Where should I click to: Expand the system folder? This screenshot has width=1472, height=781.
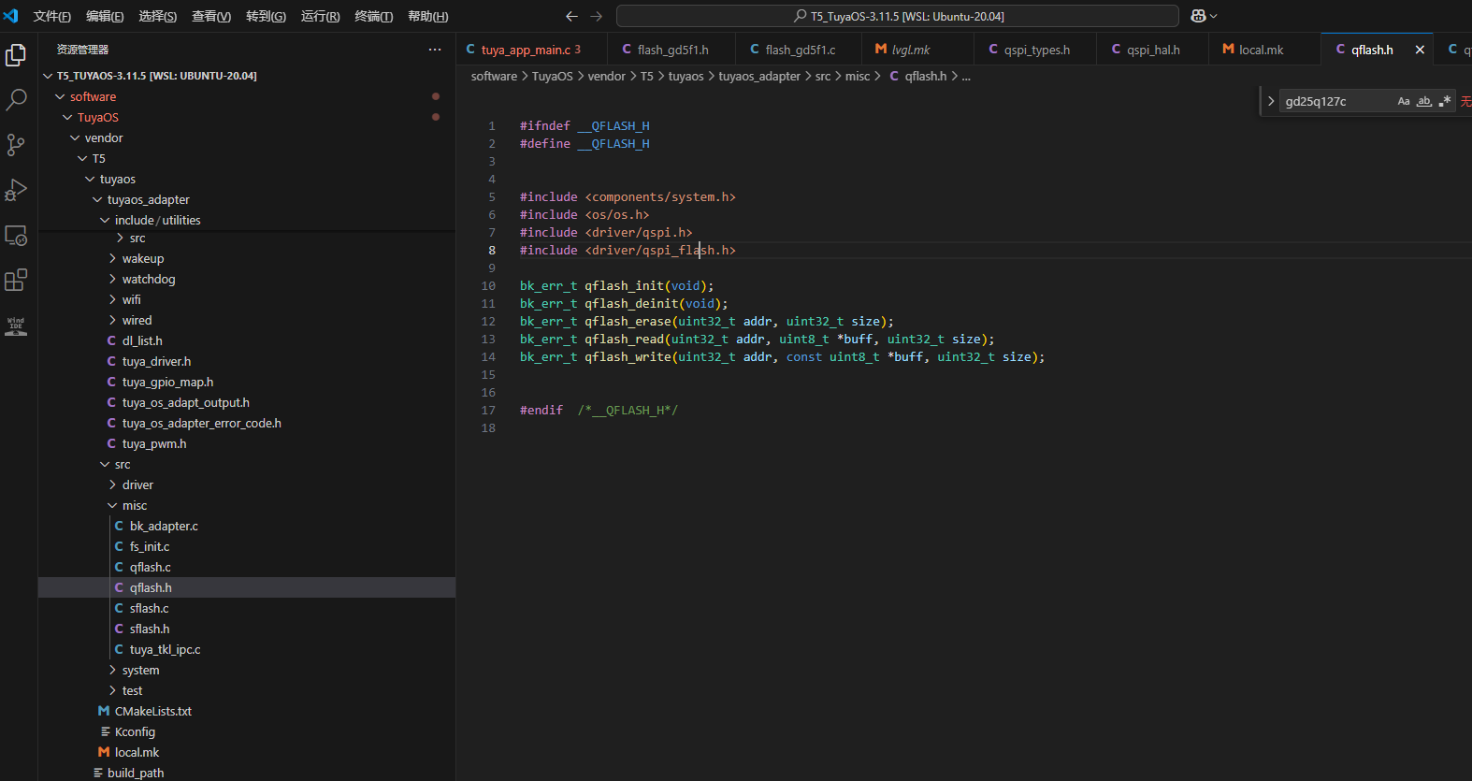(x=247, y=670)
